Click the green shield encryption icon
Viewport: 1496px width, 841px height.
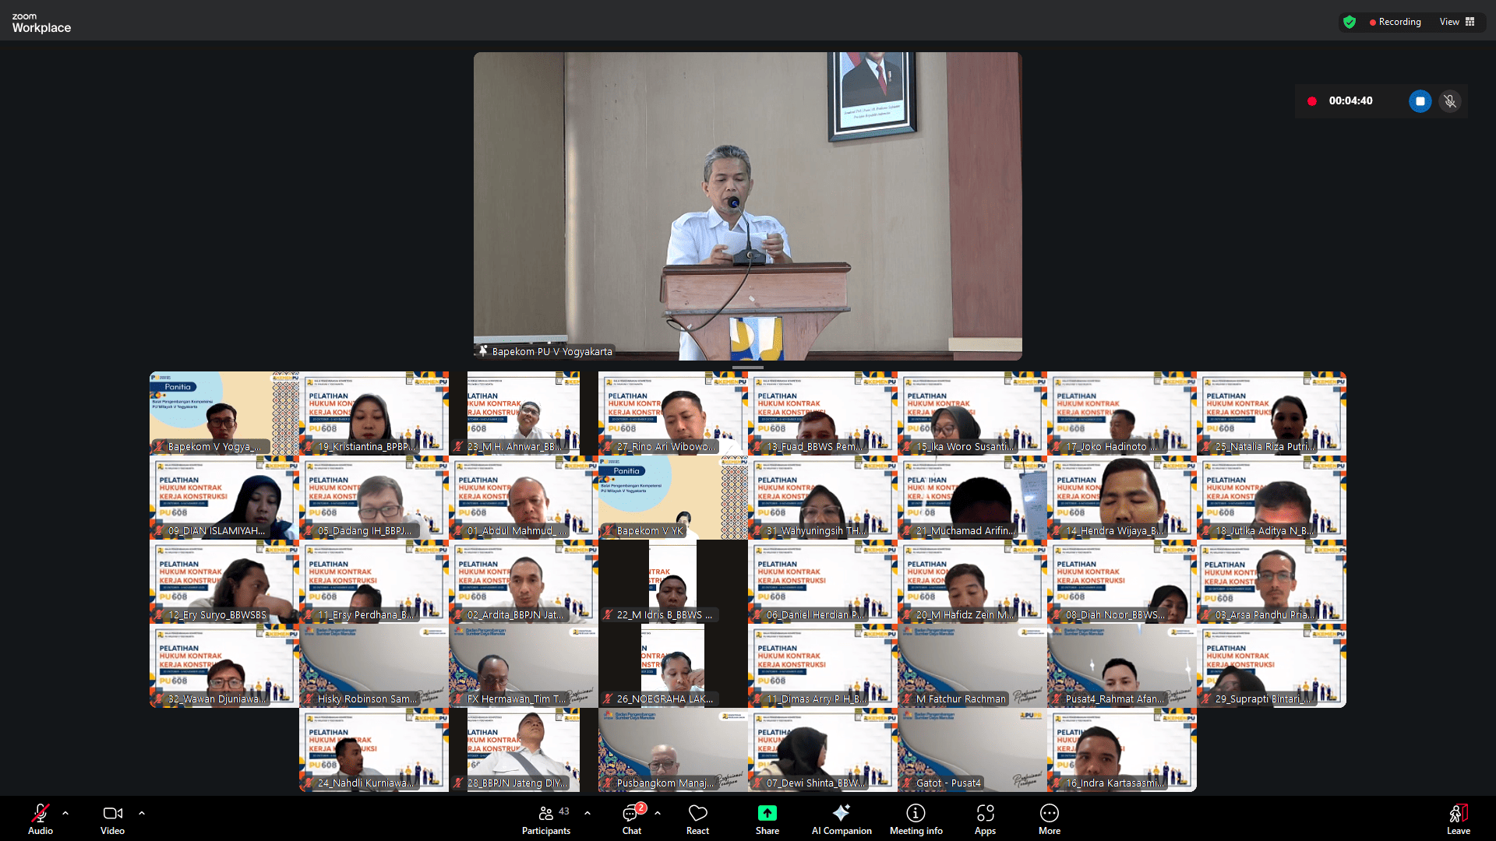click(1350, 23)
